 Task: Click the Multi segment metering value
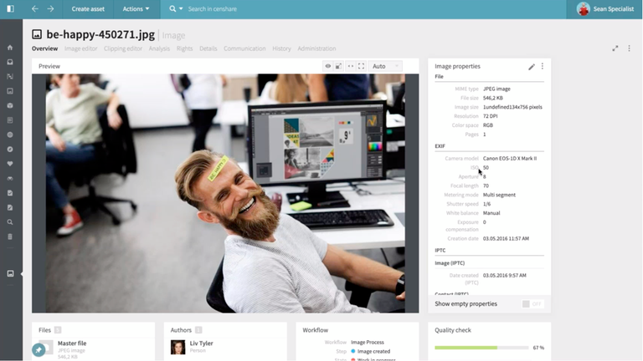499,195
